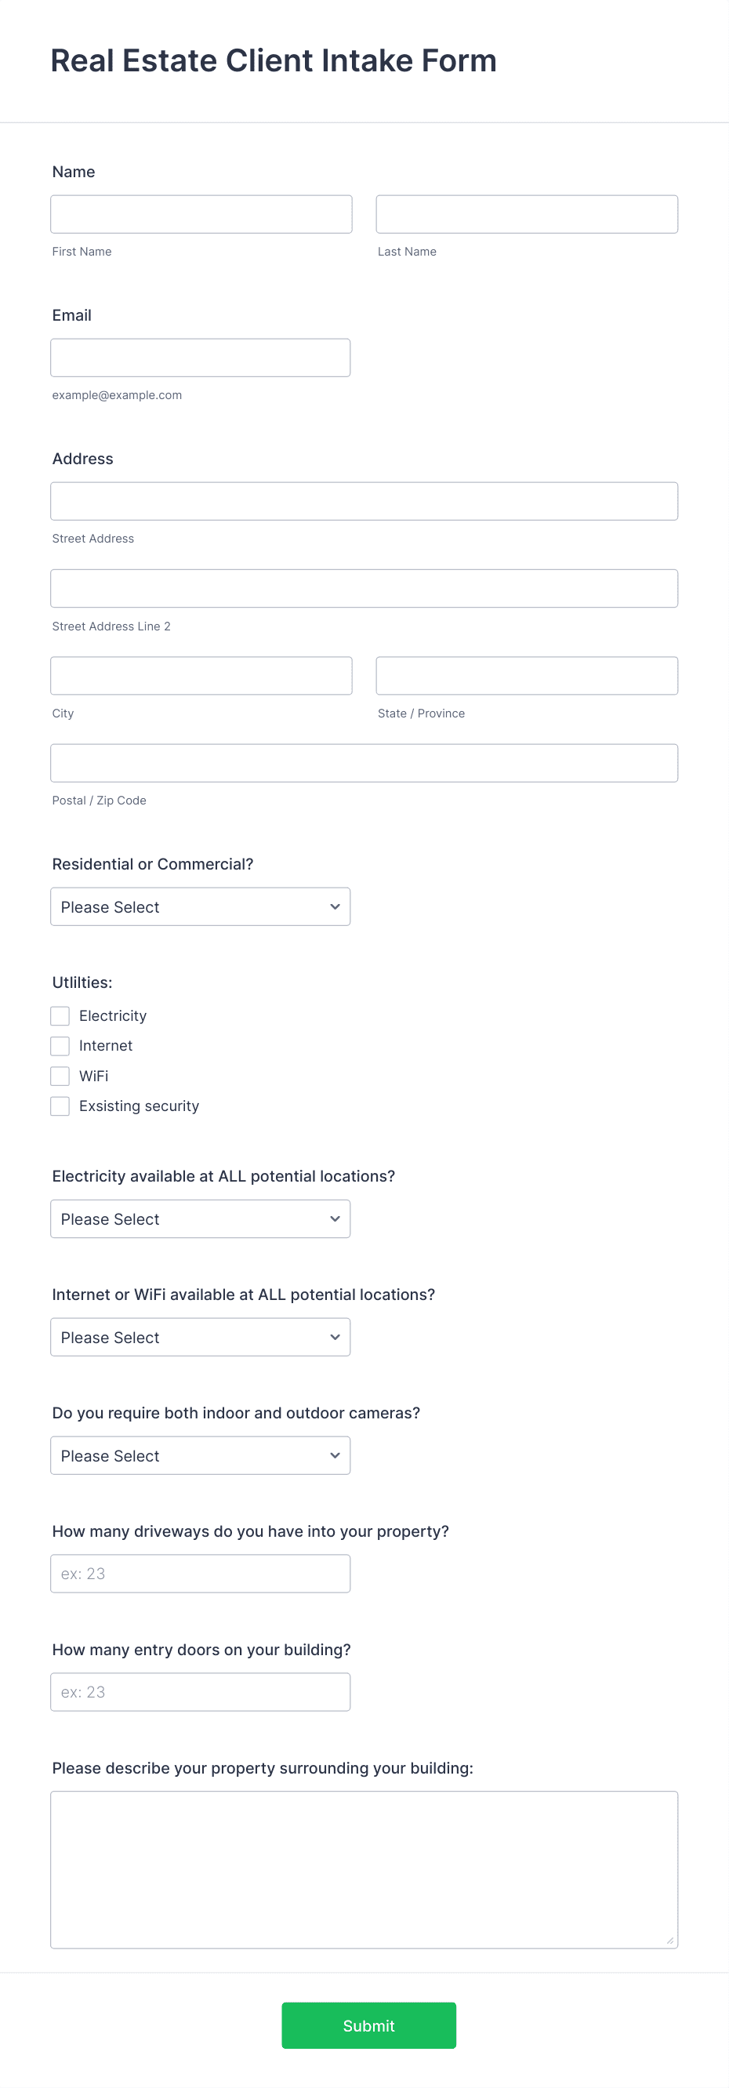Open the Residential or Commercial dropdown
This screenshot has width=729, height=2088.
point(199,906)
